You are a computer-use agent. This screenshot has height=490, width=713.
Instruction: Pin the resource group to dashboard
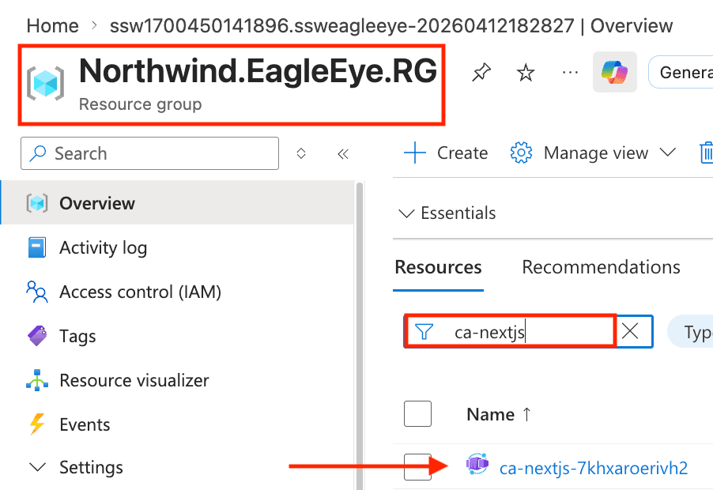[480, 73]
